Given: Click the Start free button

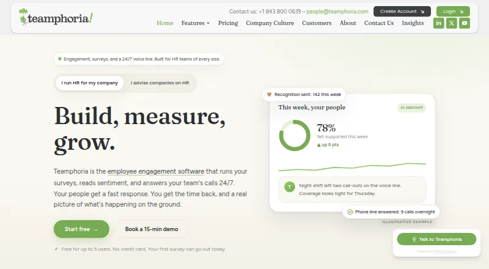Looking at the screenshot, I should pos(81,229).
